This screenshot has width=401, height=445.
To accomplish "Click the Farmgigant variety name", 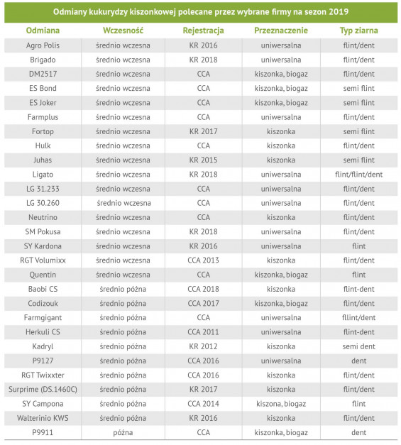I will pos(43,317).
